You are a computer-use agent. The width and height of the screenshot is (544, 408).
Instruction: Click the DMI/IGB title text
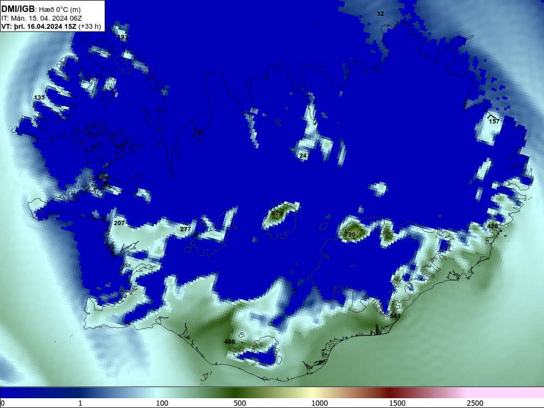coord(18,9)
